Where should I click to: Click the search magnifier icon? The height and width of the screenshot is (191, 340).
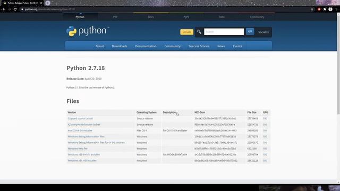(199, 32)
